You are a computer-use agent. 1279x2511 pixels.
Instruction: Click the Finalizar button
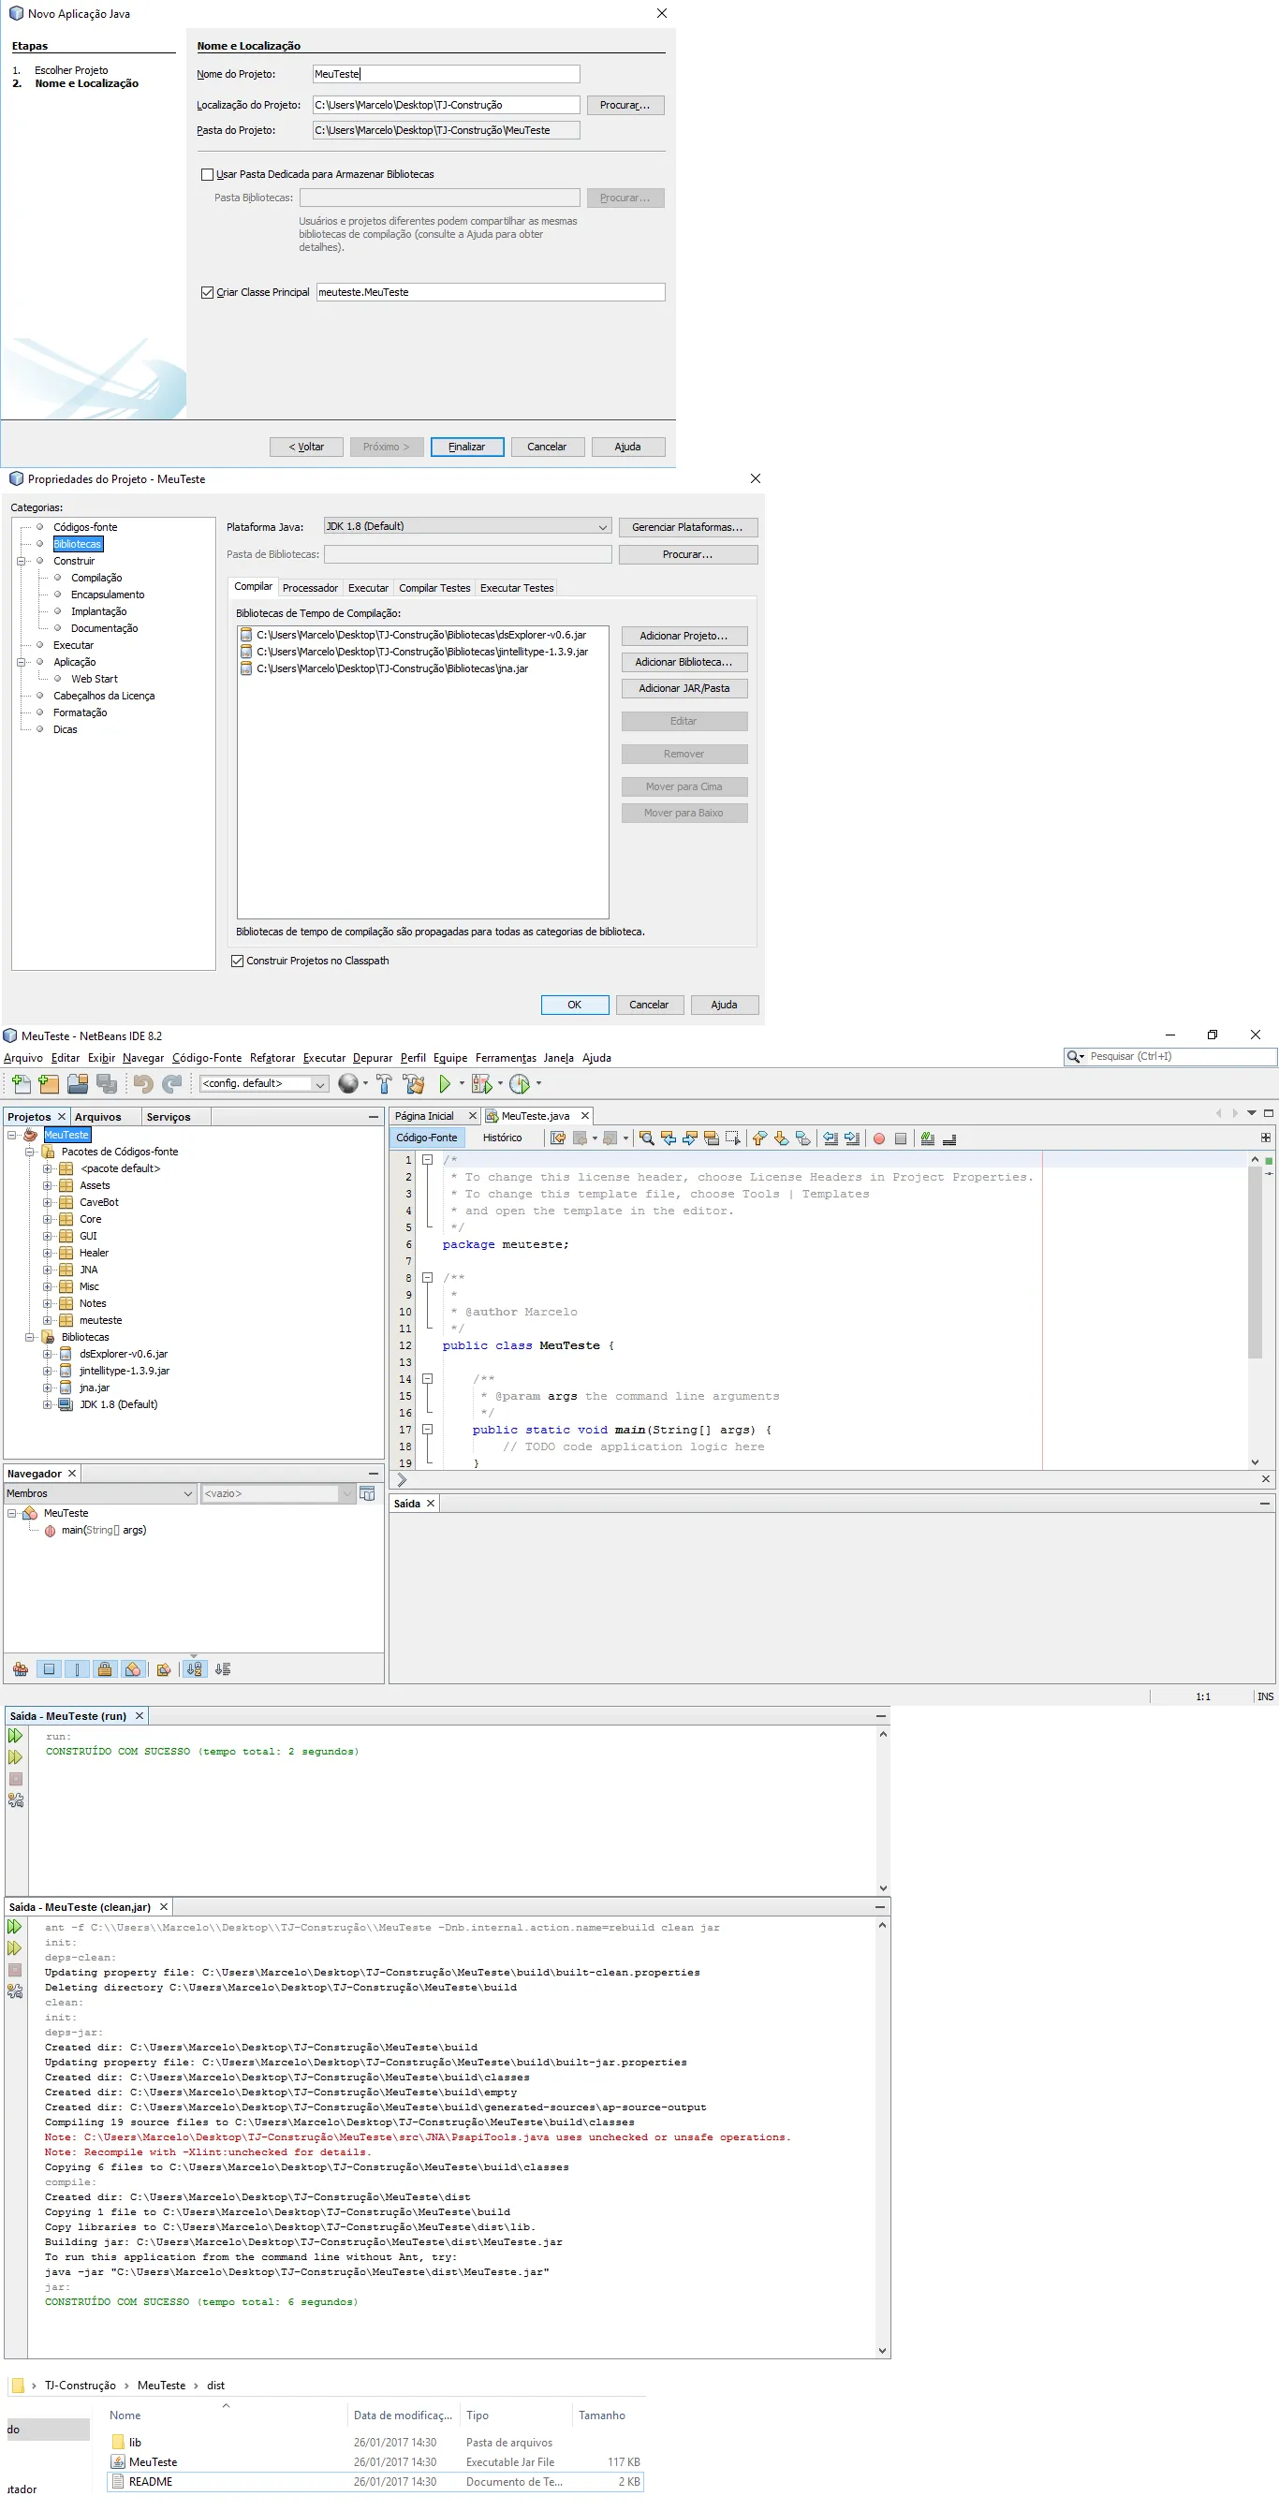click(x=466, y=447)
